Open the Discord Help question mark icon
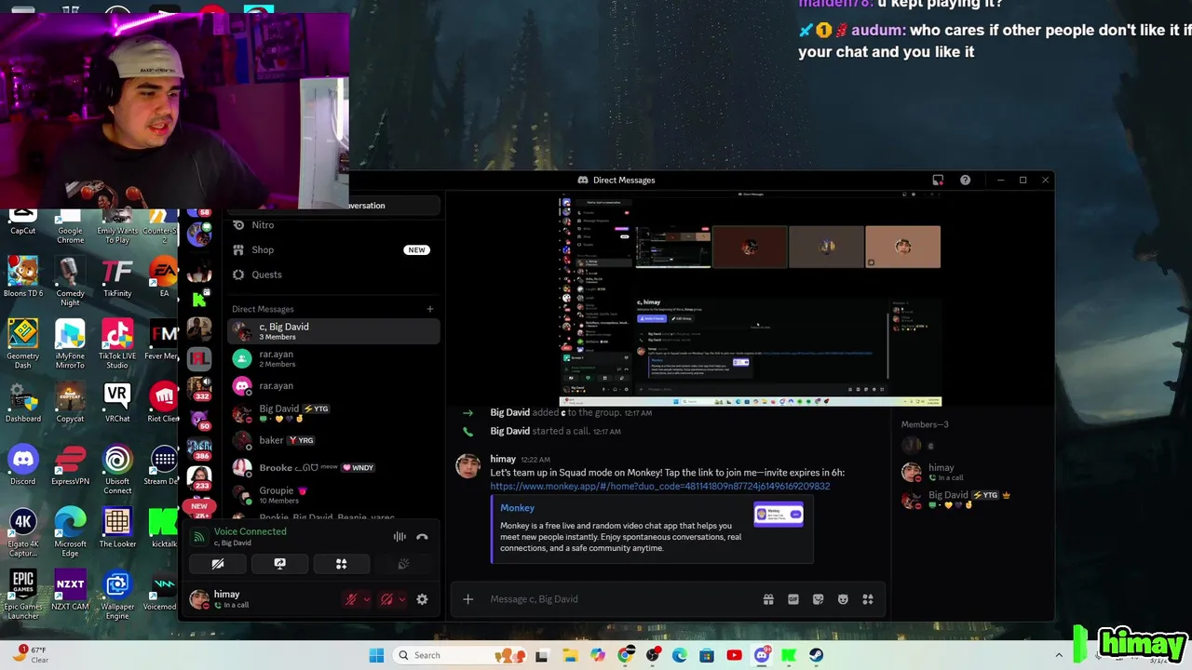Viewport: 1192px width, 670px height. pos(965,180)
